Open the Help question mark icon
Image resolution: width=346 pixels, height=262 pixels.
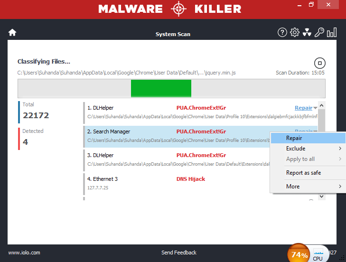click(x=282, y=32)
